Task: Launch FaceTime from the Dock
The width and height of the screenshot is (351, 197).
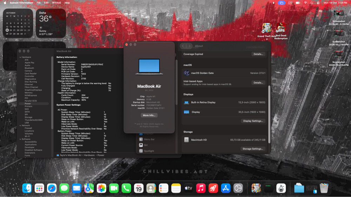Action: click(x=114, y=188)
